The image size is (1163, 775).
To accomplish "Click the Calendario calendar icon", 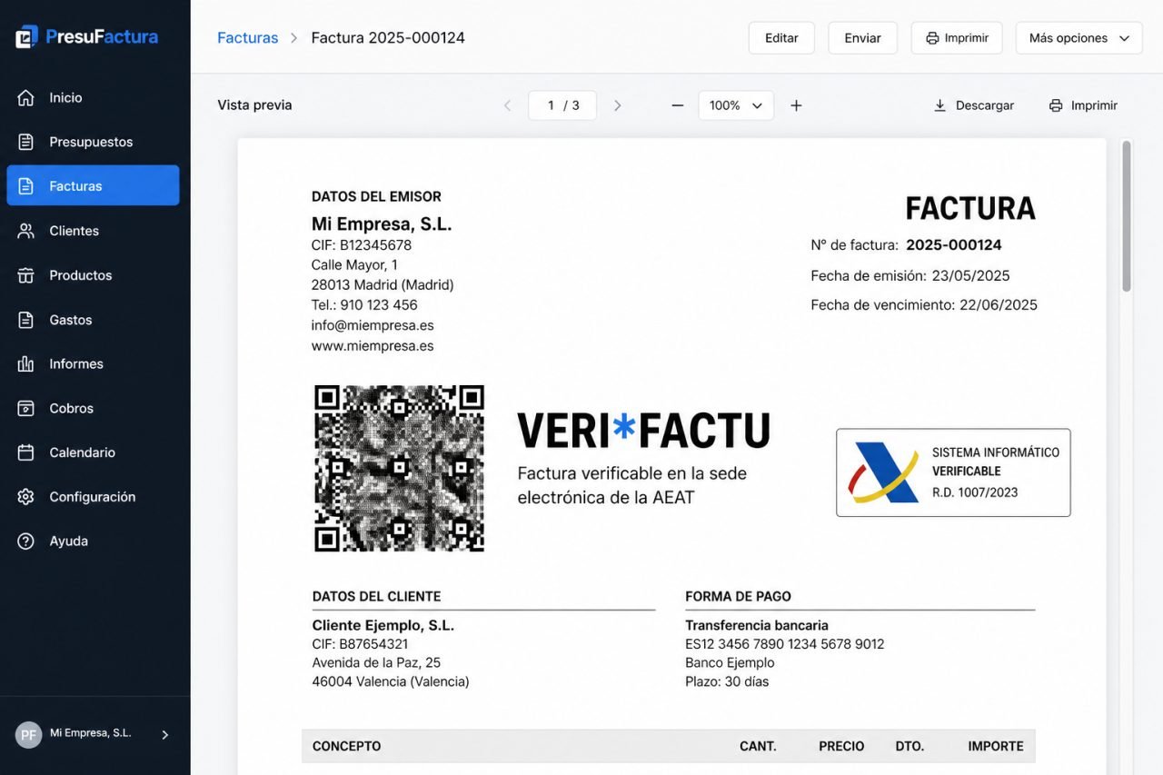I will 25,452.
